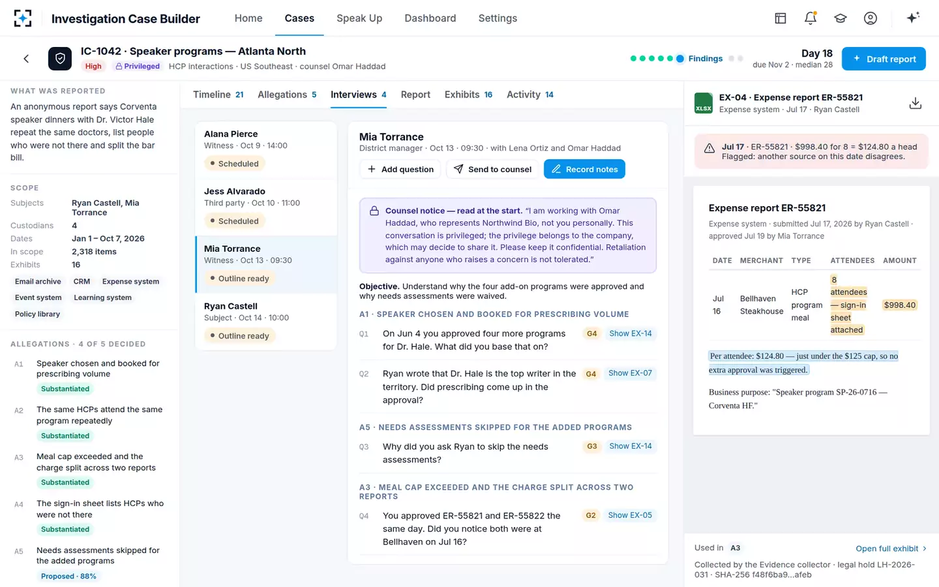
Task: Click the Send to counsel button
Action: pyautogui.click(x=492, y=169)
